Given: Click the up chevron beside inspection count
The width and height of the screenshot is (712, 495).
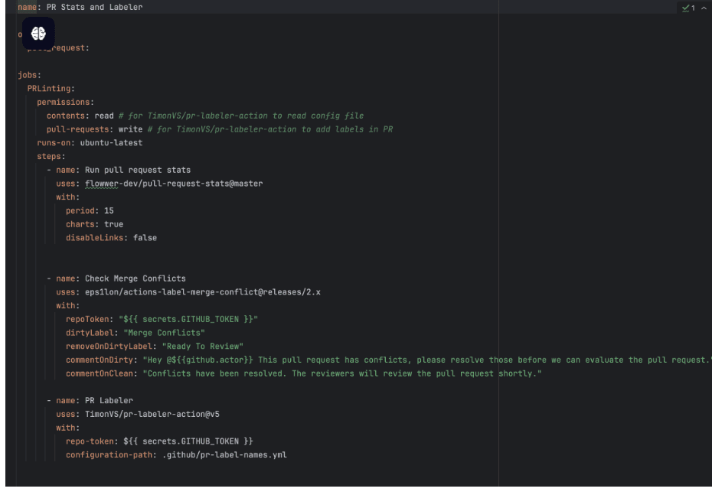Looking at the screenshot, I should pos(704,8).
